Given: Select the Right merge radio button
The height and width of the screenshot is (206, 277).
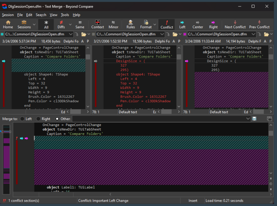Looking at the screenshot, I should point(38,119).
